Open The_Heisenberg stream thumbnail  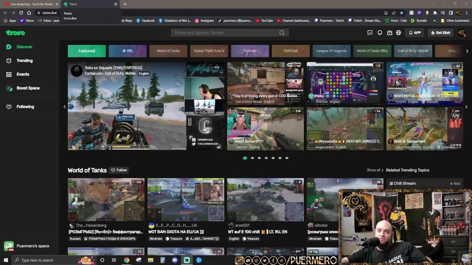pyautogui.click(x=106, y=199)
